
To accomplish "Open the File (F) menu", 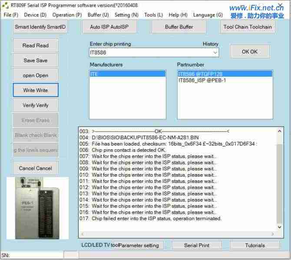I will pyautogui.click(x=11, y=15).
